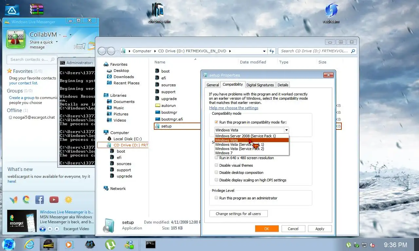Open the YouTube icon in Messenger
The image size is (419, 251).
(54, 199)
